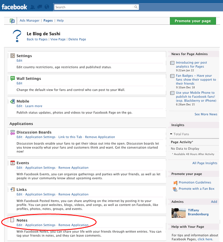
Task: Edit the Events application
Action: pyautogui.click(x=19, y=167)
